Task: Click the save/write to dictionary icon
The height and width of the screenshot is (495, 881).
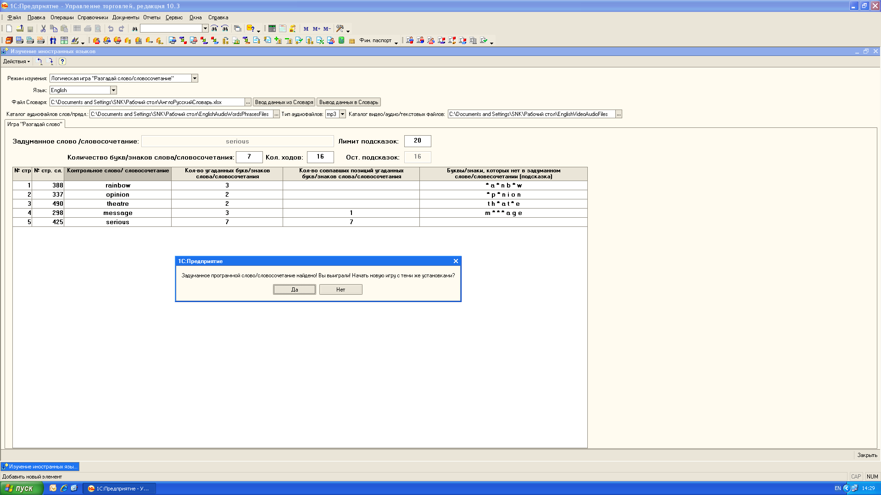Action: (349, 102)
